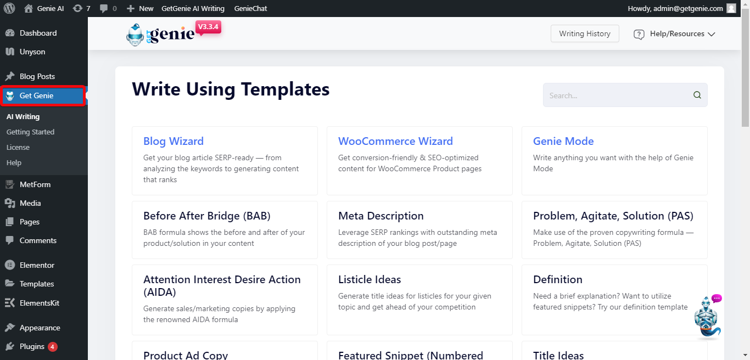
Task: Open the Blog Posts menu
Action: tap(44, 76)
